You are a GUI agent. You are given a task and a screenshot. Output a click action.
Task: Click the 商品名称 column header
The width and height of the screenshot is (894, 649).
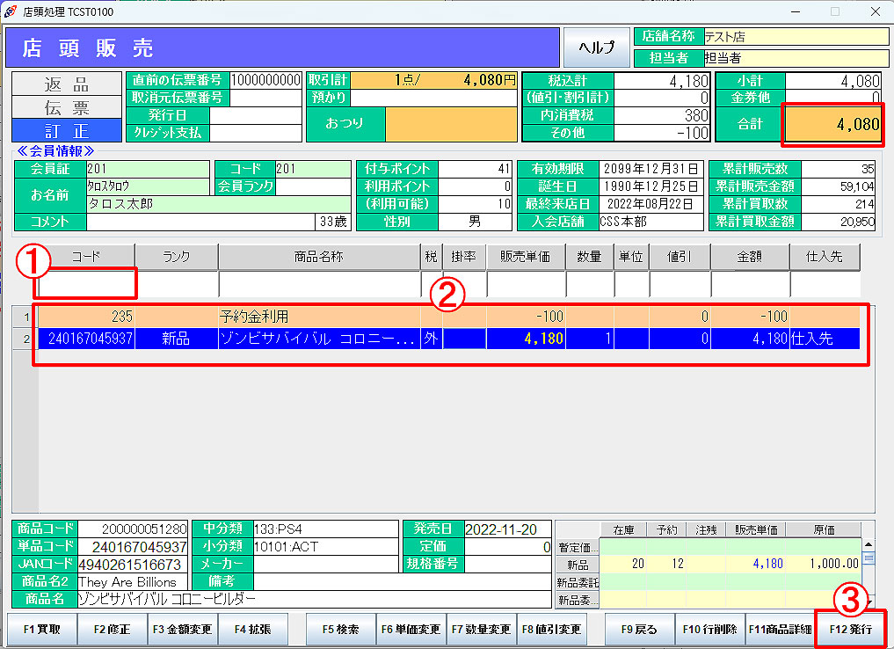click(x=318, y=257)
